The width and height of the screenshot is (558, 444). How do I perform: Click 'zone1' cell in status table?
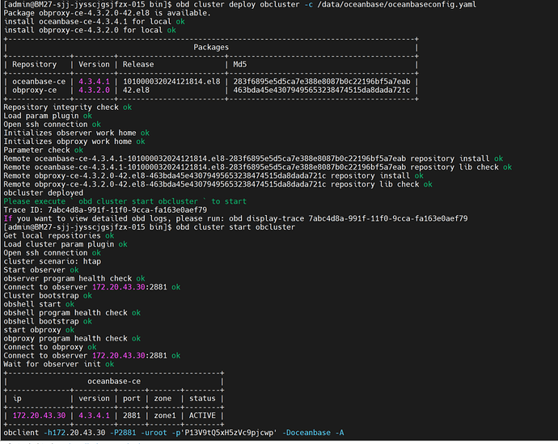click(165, 416)
